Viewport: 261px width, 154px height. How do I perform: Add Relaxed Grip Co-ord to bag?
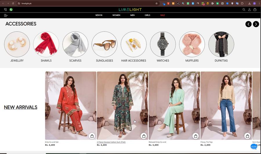195,136
